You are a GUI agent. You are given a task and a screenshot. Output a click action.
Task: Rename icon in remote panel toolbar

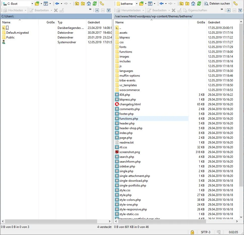[179, 10]
